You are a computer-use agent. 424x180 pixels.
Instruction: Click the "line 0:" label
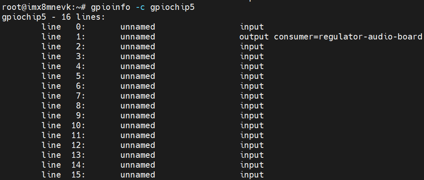pyautogui.click(x=63, y=27)
